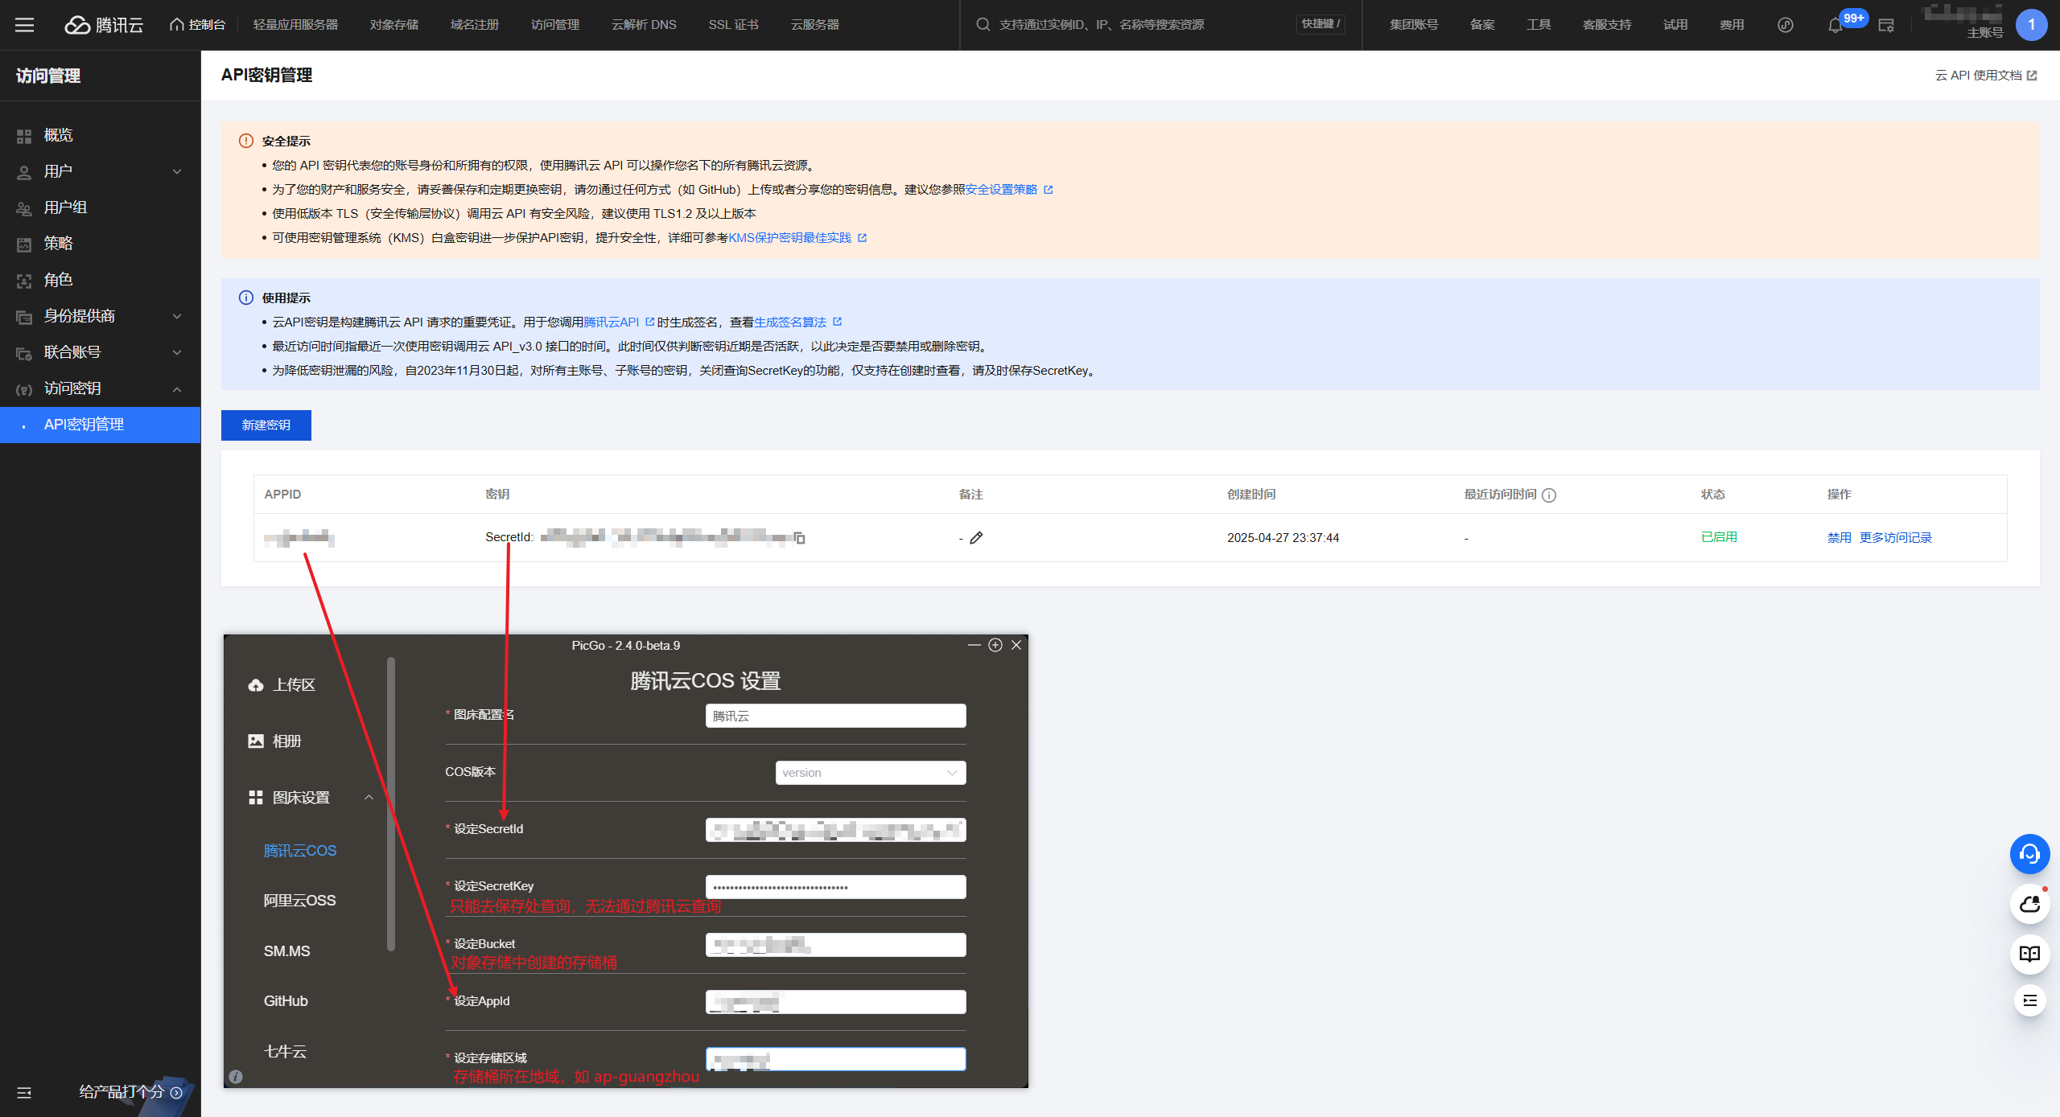Open the 控制台 console home
This screenshot has height=1117, width=2060.
198,25
